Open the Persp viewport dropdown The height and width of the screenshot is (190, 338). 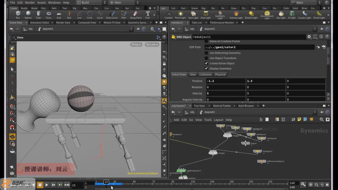tap(136, 45)
